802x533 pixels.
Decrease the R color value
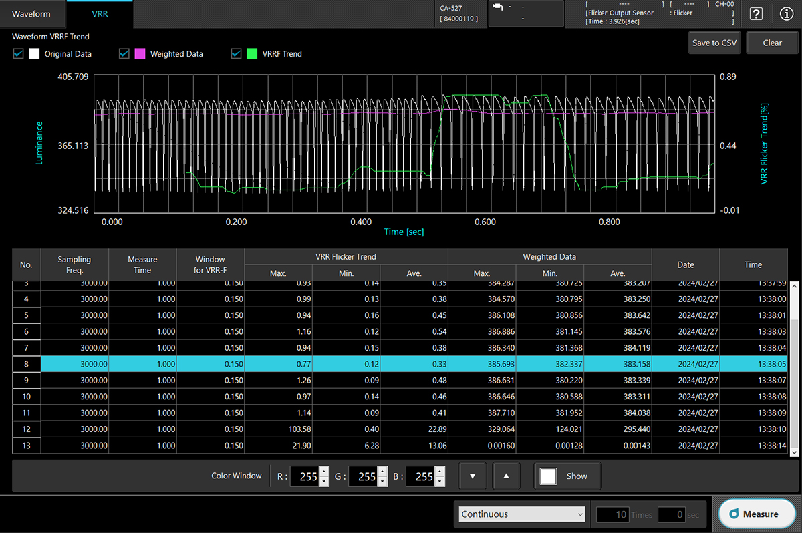[324, 482]
